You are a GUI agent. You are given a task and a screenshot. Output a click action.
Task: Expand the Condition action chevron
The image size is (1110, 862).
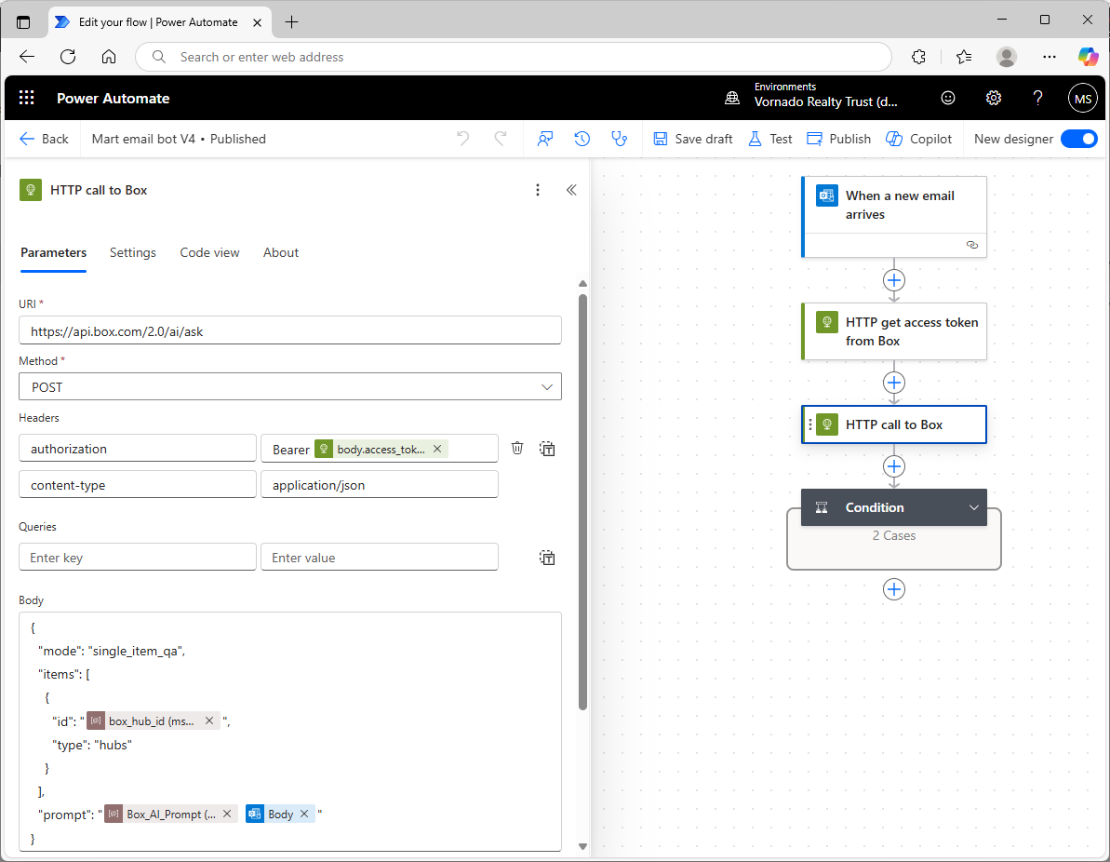pos(974,507)
